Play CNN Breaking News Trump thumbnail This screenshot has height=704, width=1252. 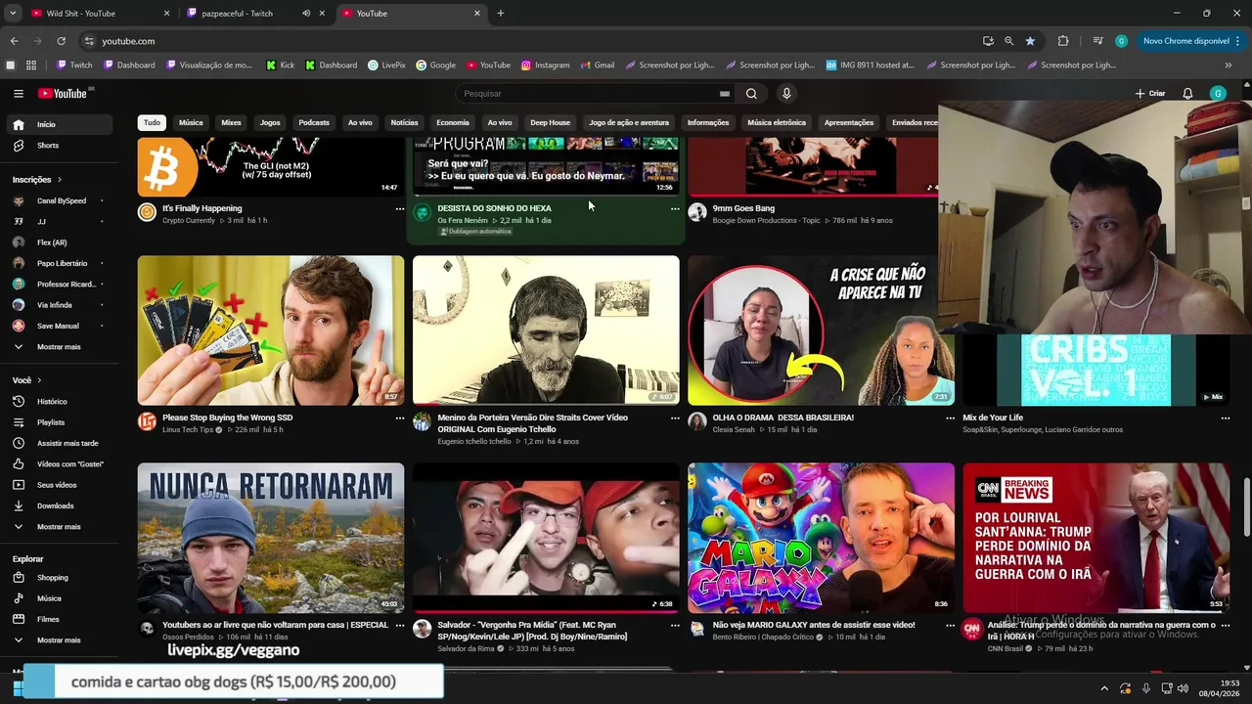pos(1095,538)
